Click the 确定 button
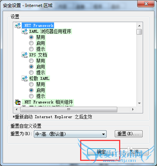The width and height of the screenshot is (157, 166). click(101, 152)
